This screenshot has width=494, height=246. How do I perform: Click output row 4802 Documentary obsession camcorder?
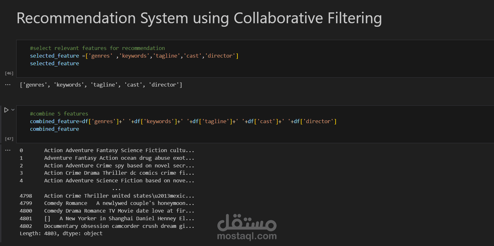click(x=107, y=226)
